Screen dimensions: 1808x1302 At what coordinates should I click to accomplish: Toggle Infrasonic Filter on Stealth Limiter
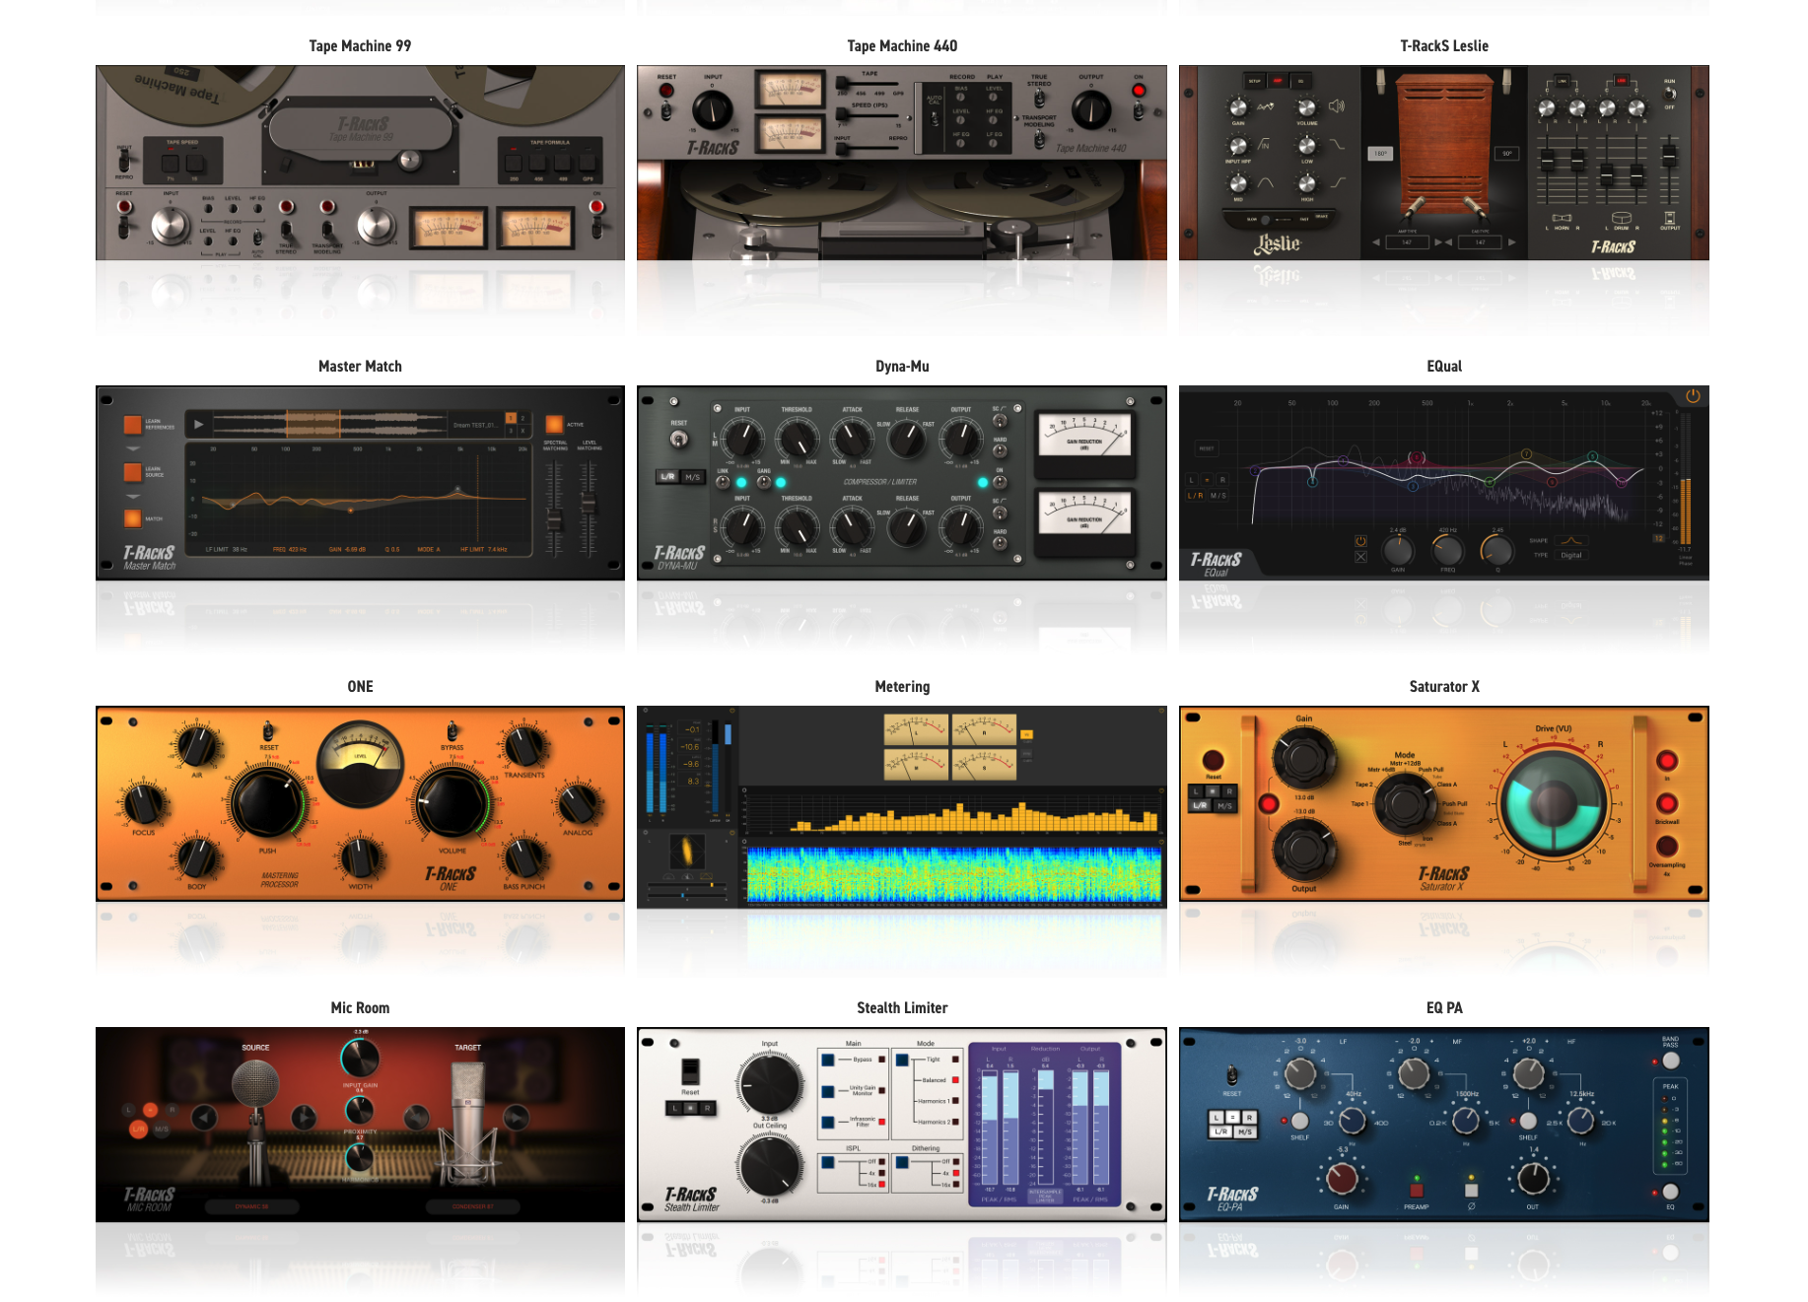click(x=828, y=1121)
